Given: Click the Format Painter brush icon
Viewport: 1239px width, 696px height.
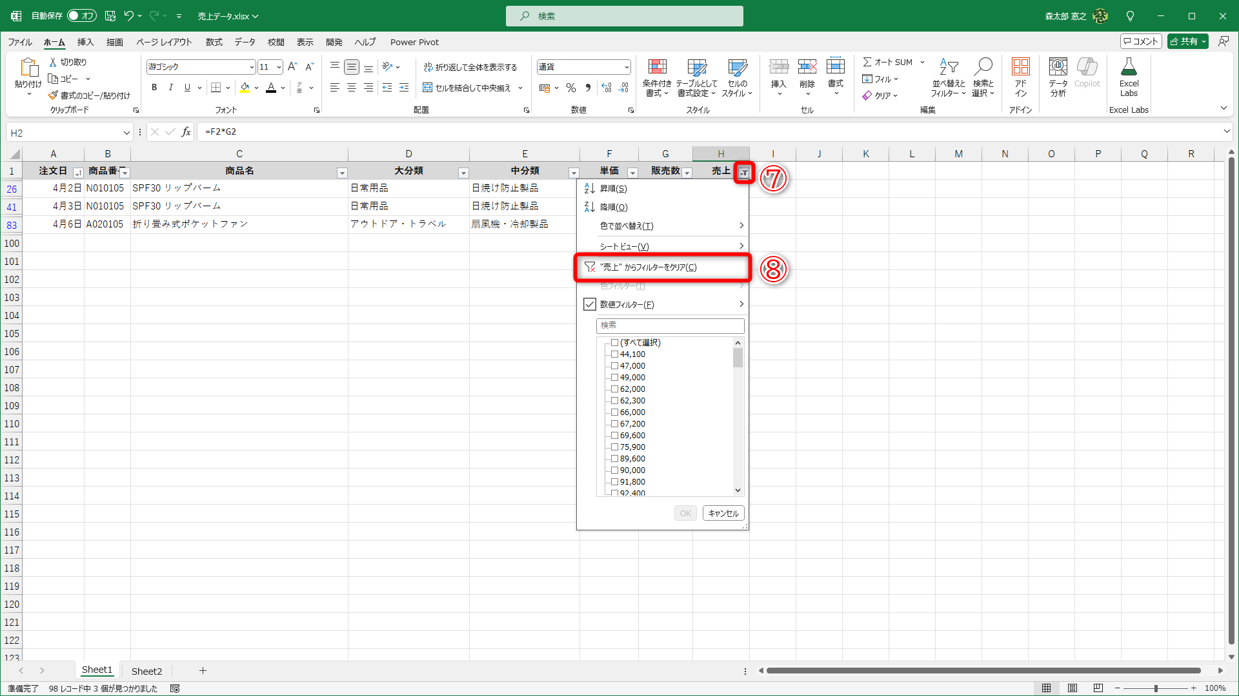Looking at the screenshot, I should pos(53,95).
